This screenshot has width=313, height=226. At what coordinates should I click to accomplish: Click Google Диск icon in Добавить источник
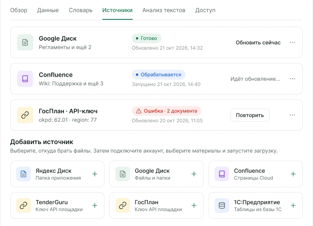coord(123,174)
